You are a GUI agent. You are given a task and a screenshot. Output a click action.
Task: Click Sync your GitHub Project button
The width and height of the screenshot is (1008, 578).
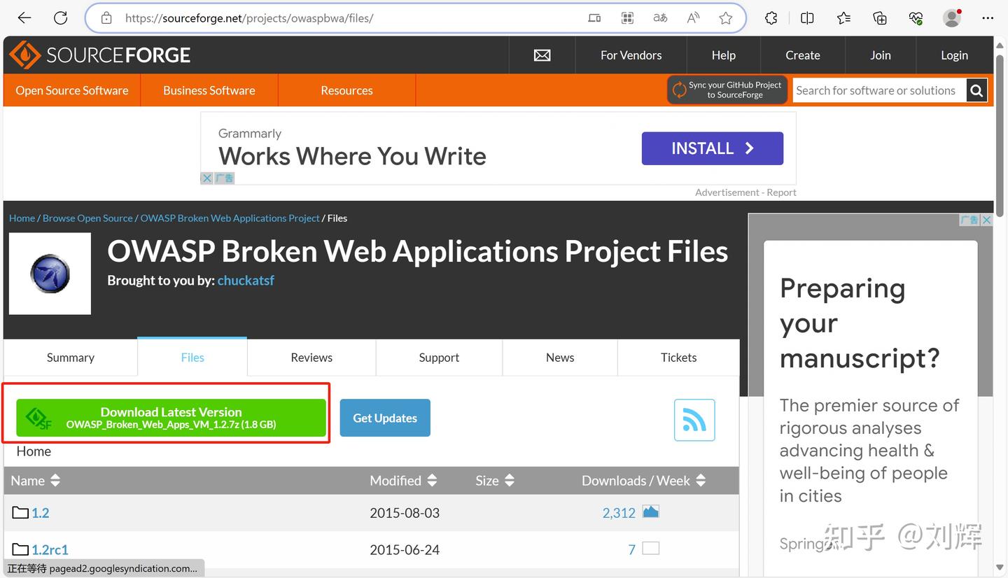(727, 90)
